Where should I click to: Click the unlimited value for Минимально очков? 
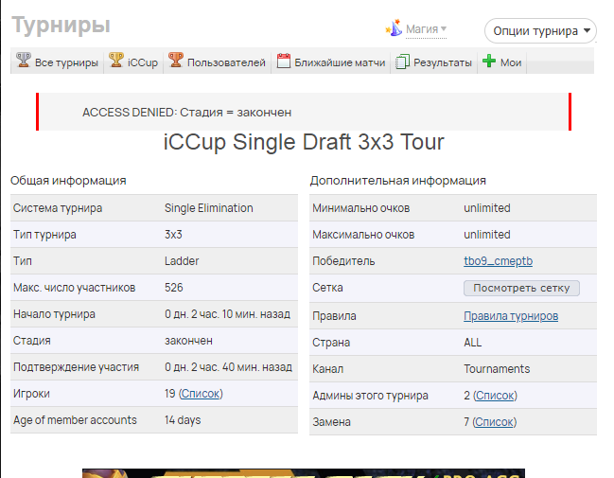tap(487, 208)
